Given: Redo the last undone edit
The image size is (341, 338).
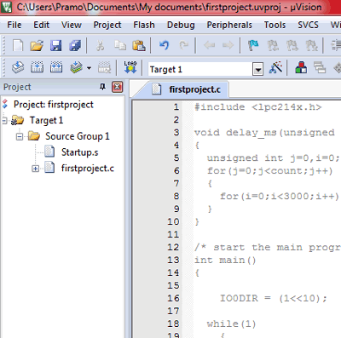Looking at the screenshot, I should click(x=184, y=45).
